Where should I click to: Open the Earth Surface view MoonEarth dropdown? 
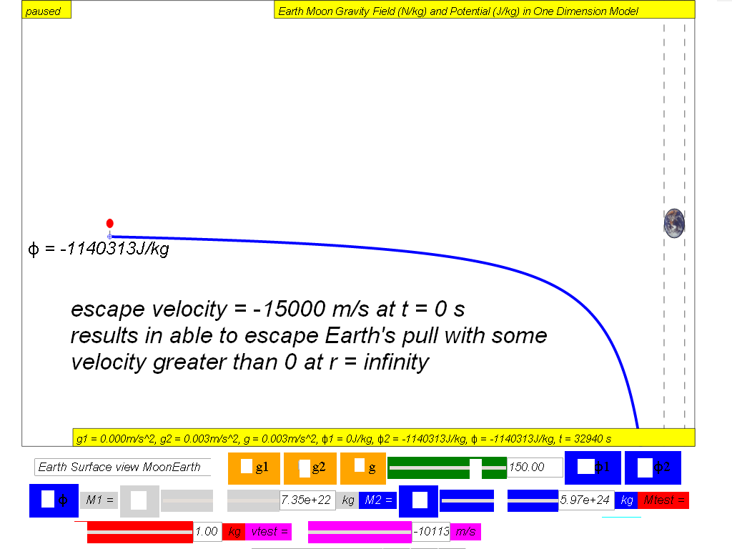(123, 467)
